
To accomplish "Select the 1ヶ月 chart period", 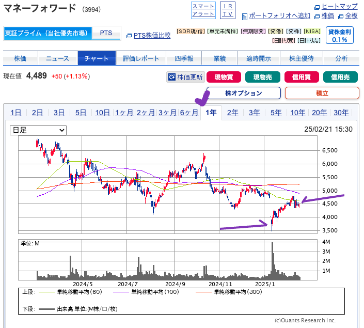I will point(124,113).
